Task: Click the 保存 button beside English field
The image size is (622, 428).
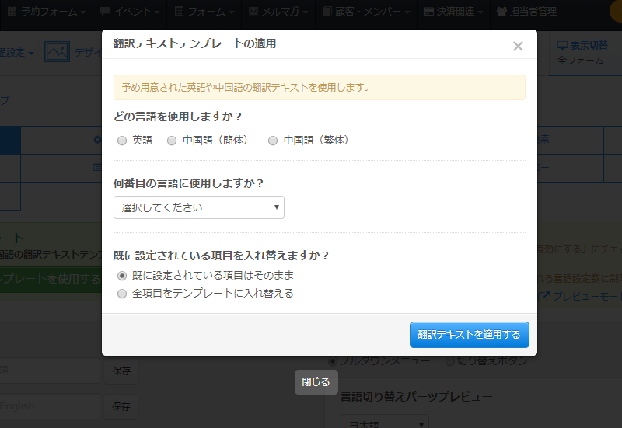Action: click(x=121, y=406)
